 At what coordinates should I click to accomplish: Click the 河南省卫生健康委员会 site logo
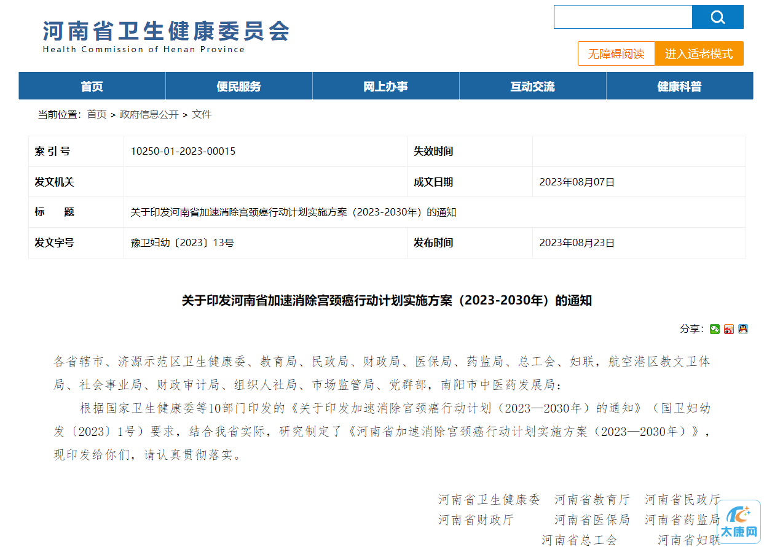(166, 31)
